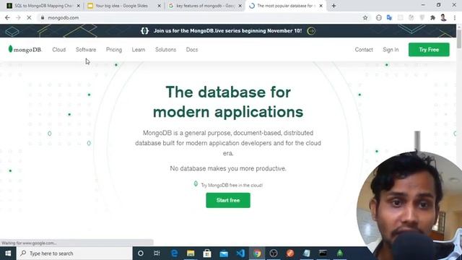Open the Docs nav item
This screenshot has width=462, height=260.
coord(192,50)
